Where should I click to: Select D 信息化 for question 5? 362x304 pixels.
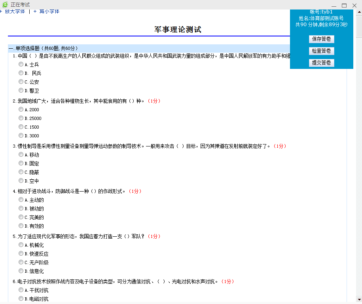[21, 271]
